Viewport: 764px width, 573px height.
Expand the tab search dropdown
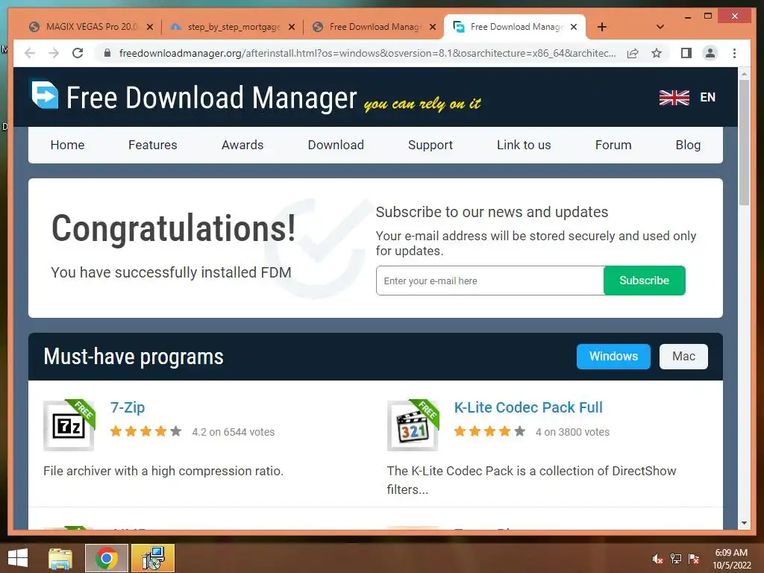pos(660,27)
